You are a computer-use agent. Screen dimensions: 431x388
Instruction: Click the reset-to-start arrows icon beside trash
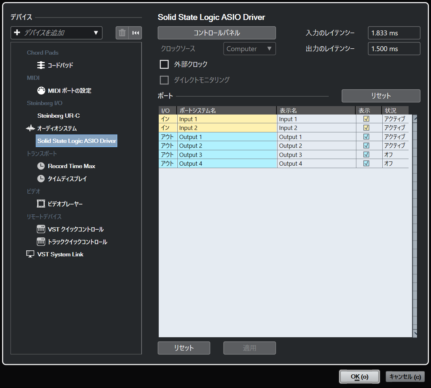pos(136,33)
